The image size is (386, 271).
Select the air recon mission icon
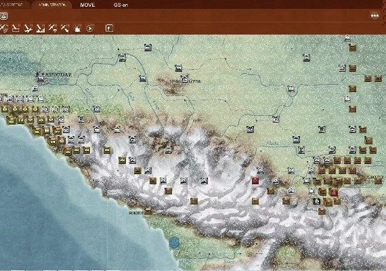pyautogui.click(x=3, y=28)
